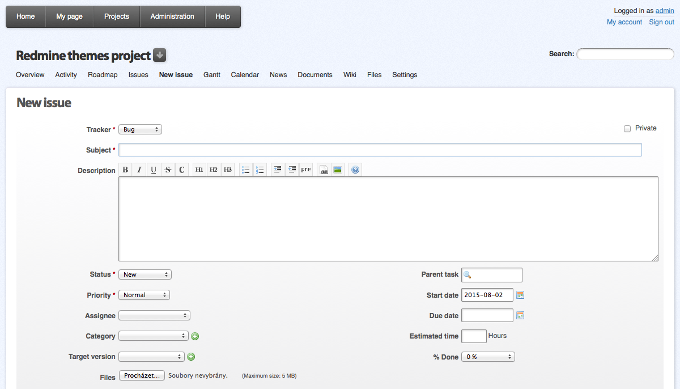Open Projects in top menu

pyautogui.click(x=117, y=16)
